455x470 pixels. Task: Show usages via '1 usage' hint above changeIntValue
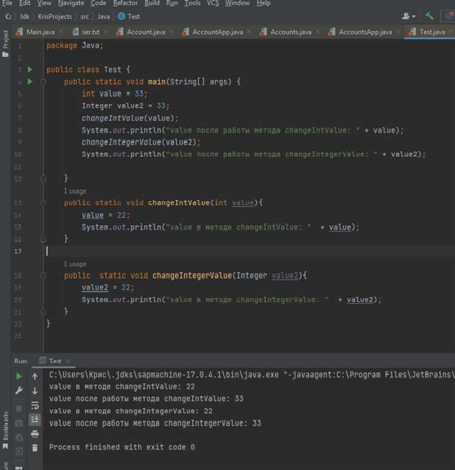[x=75, y=191]
